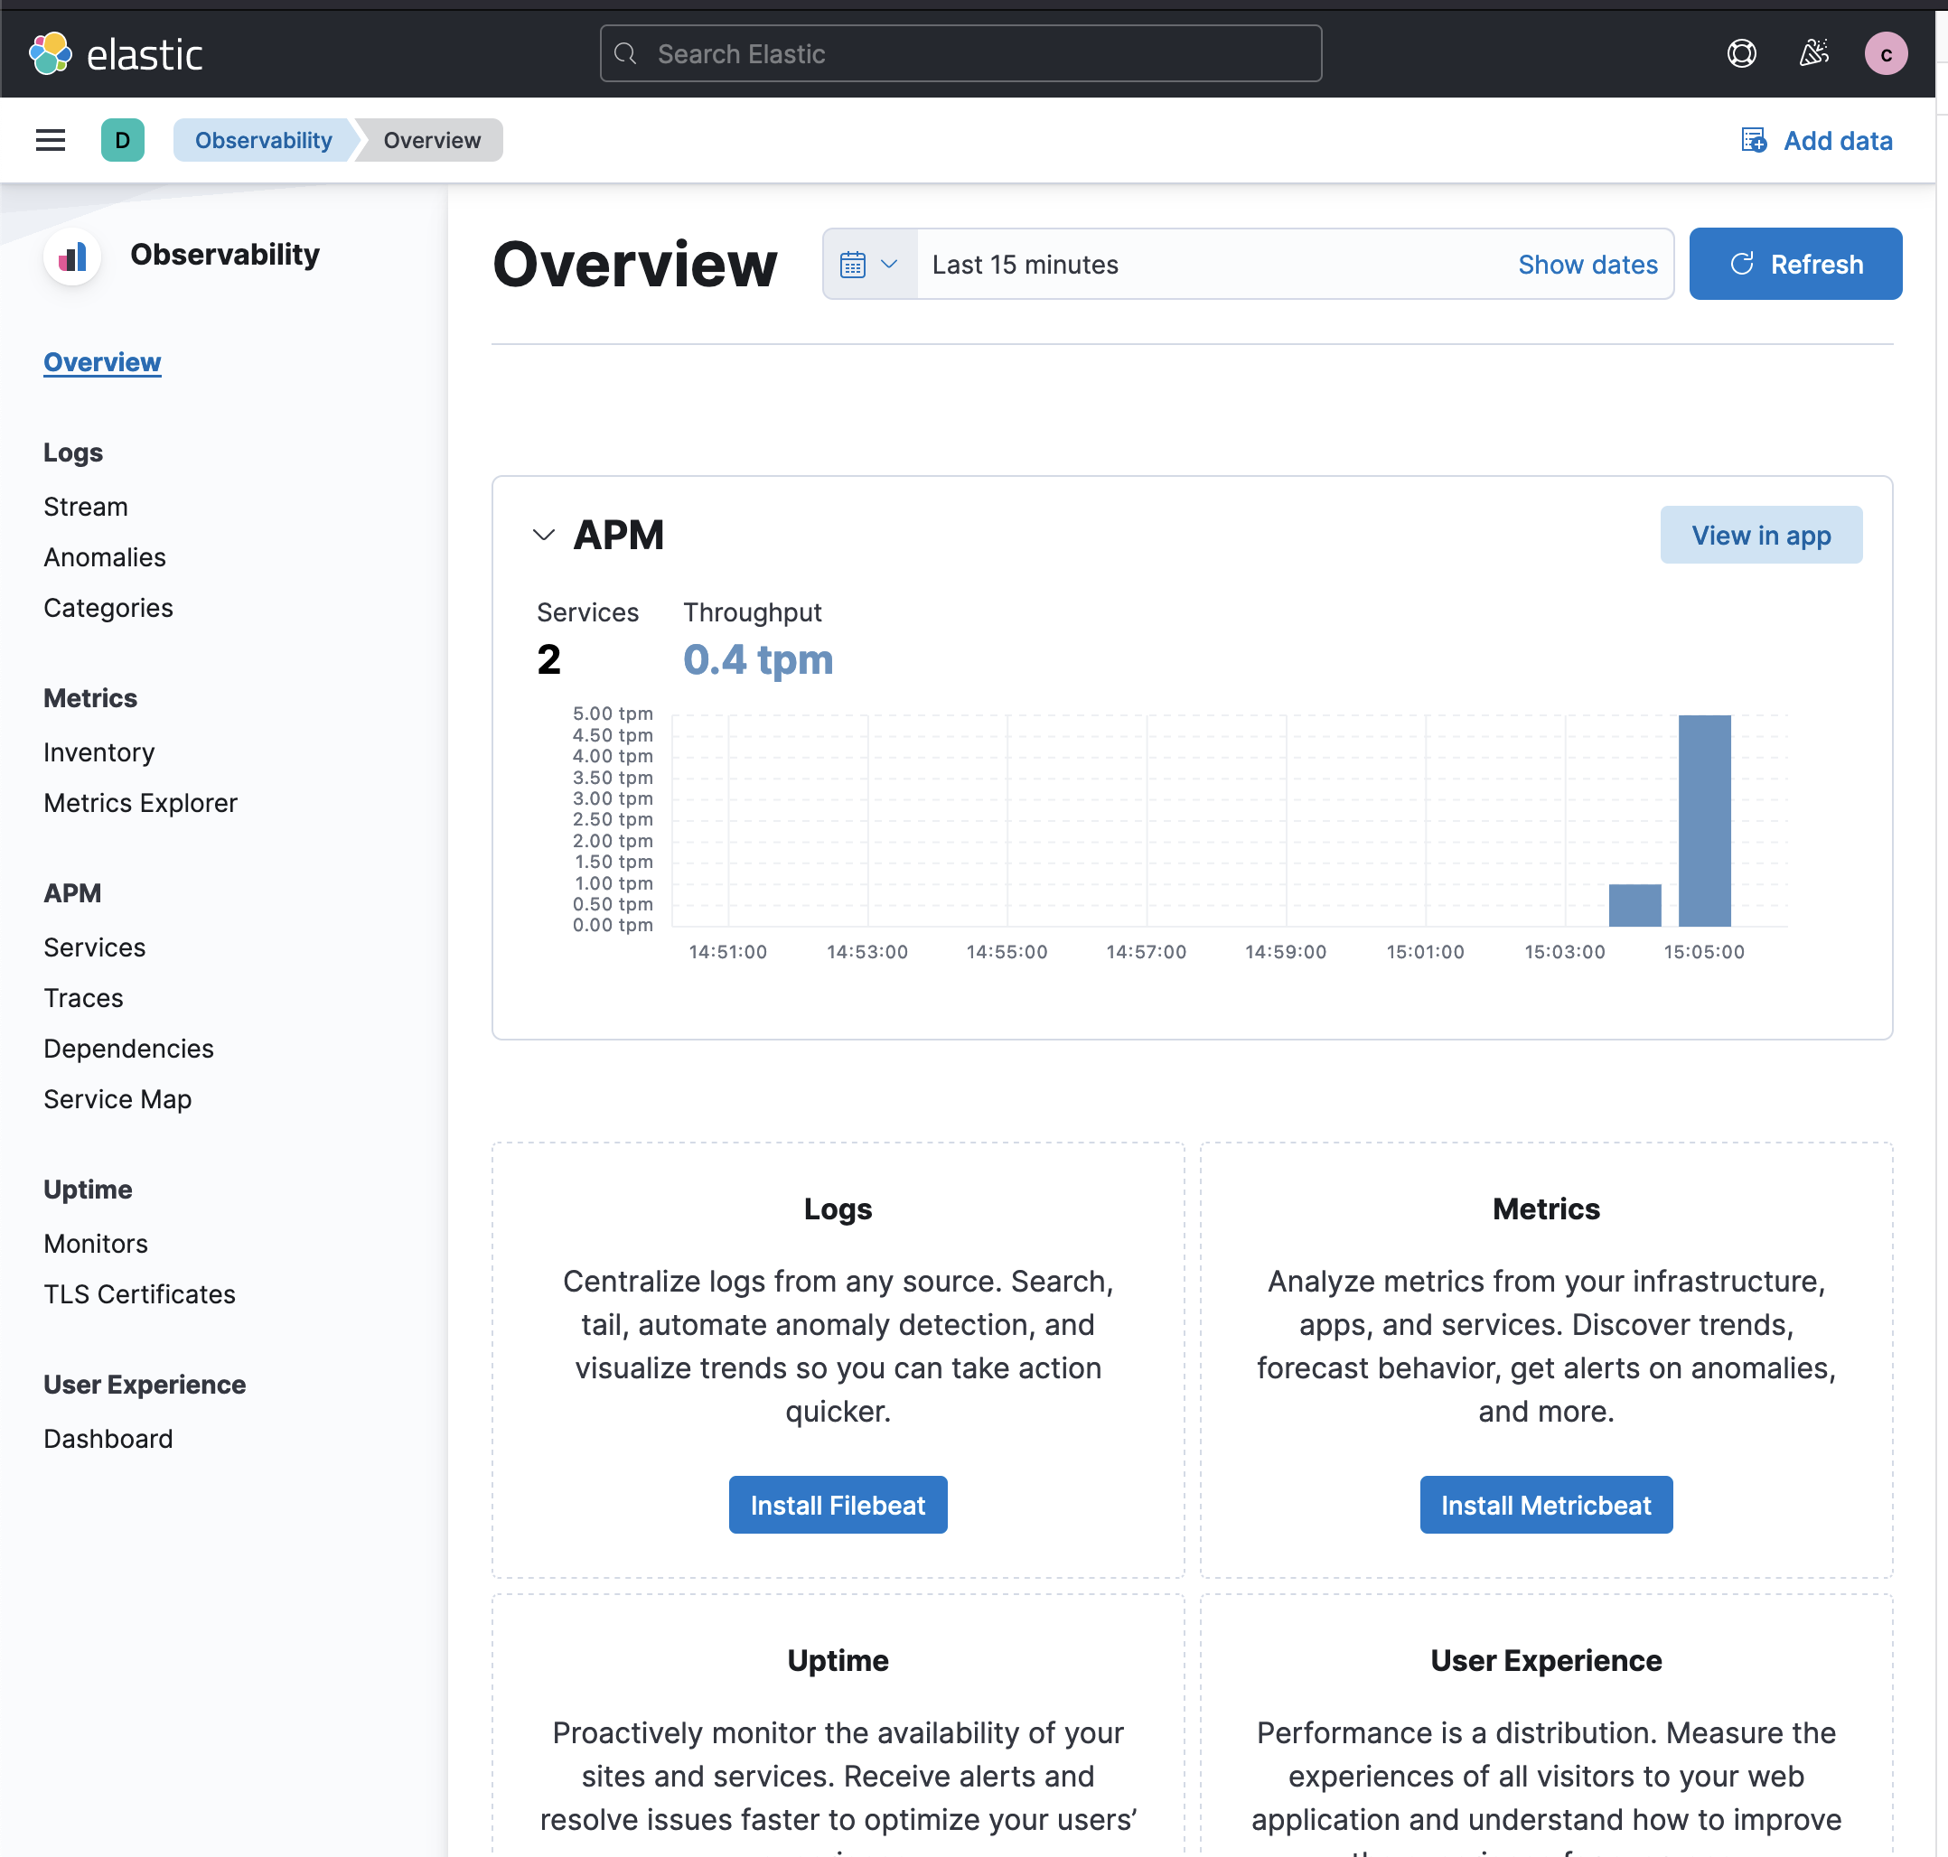Viewport: 1948px width, 1857px height.
Task: Click Show dates link
Action: point(1587,265)
